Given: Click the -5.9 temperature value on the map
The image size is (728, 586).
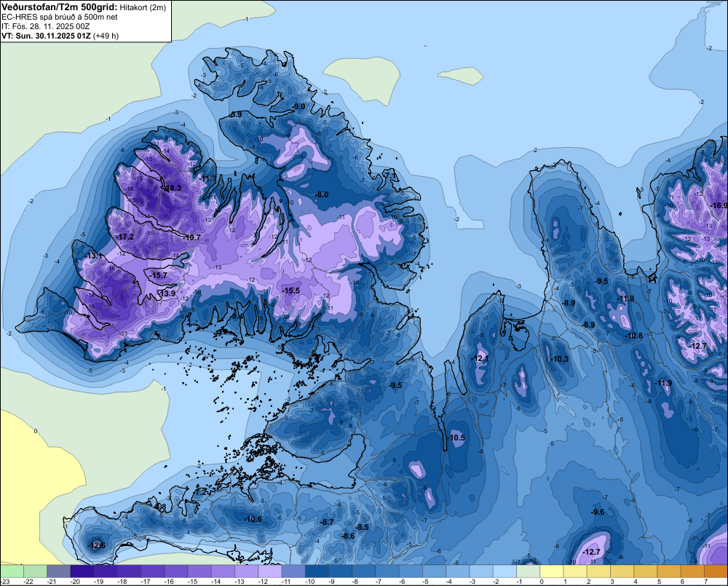Looking at the screenshot, I should pos(235,114).
